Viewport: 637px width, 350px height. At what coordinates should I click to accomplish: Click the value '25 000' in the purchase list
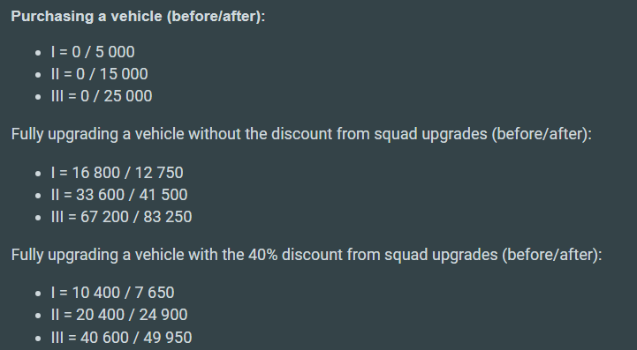[x=128, y=96]
